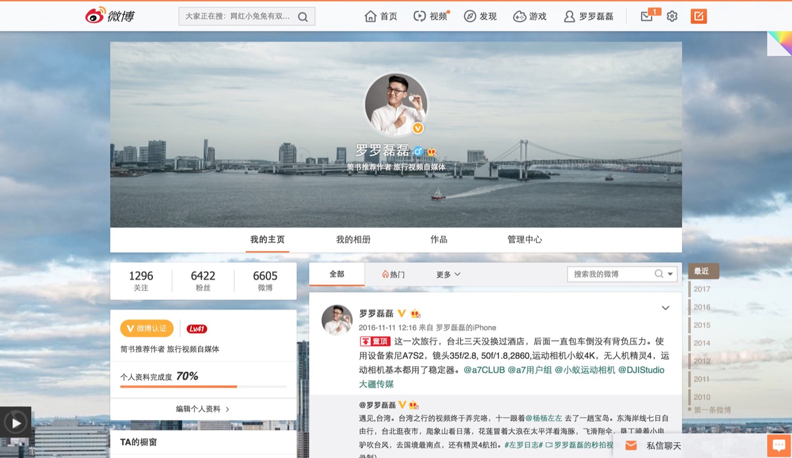
Task: Open the 视频 video section
Action: point(430,16)
